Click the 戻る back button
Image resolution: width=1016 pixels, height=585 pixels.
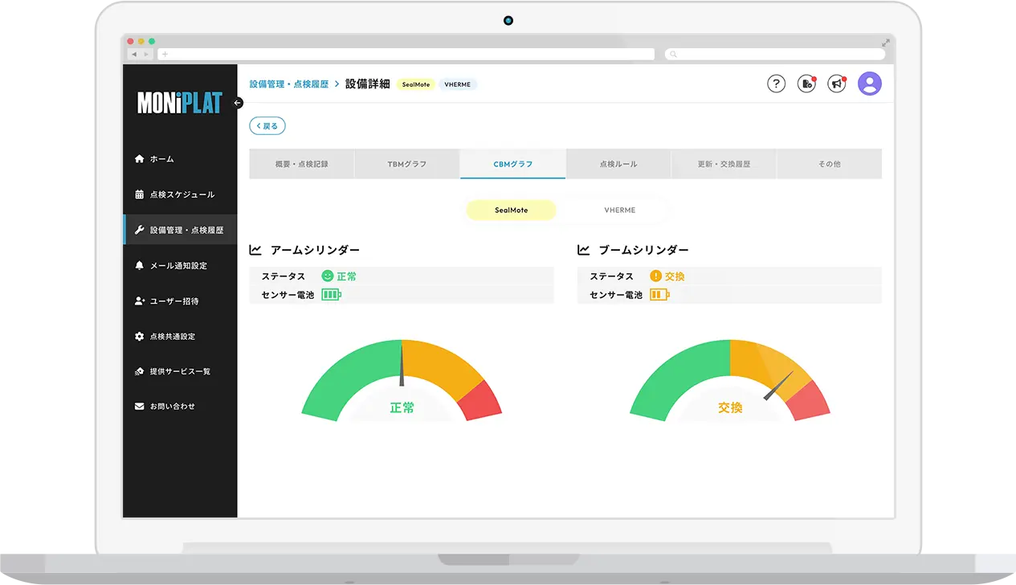pyautogui.click(x=267, y=126)
